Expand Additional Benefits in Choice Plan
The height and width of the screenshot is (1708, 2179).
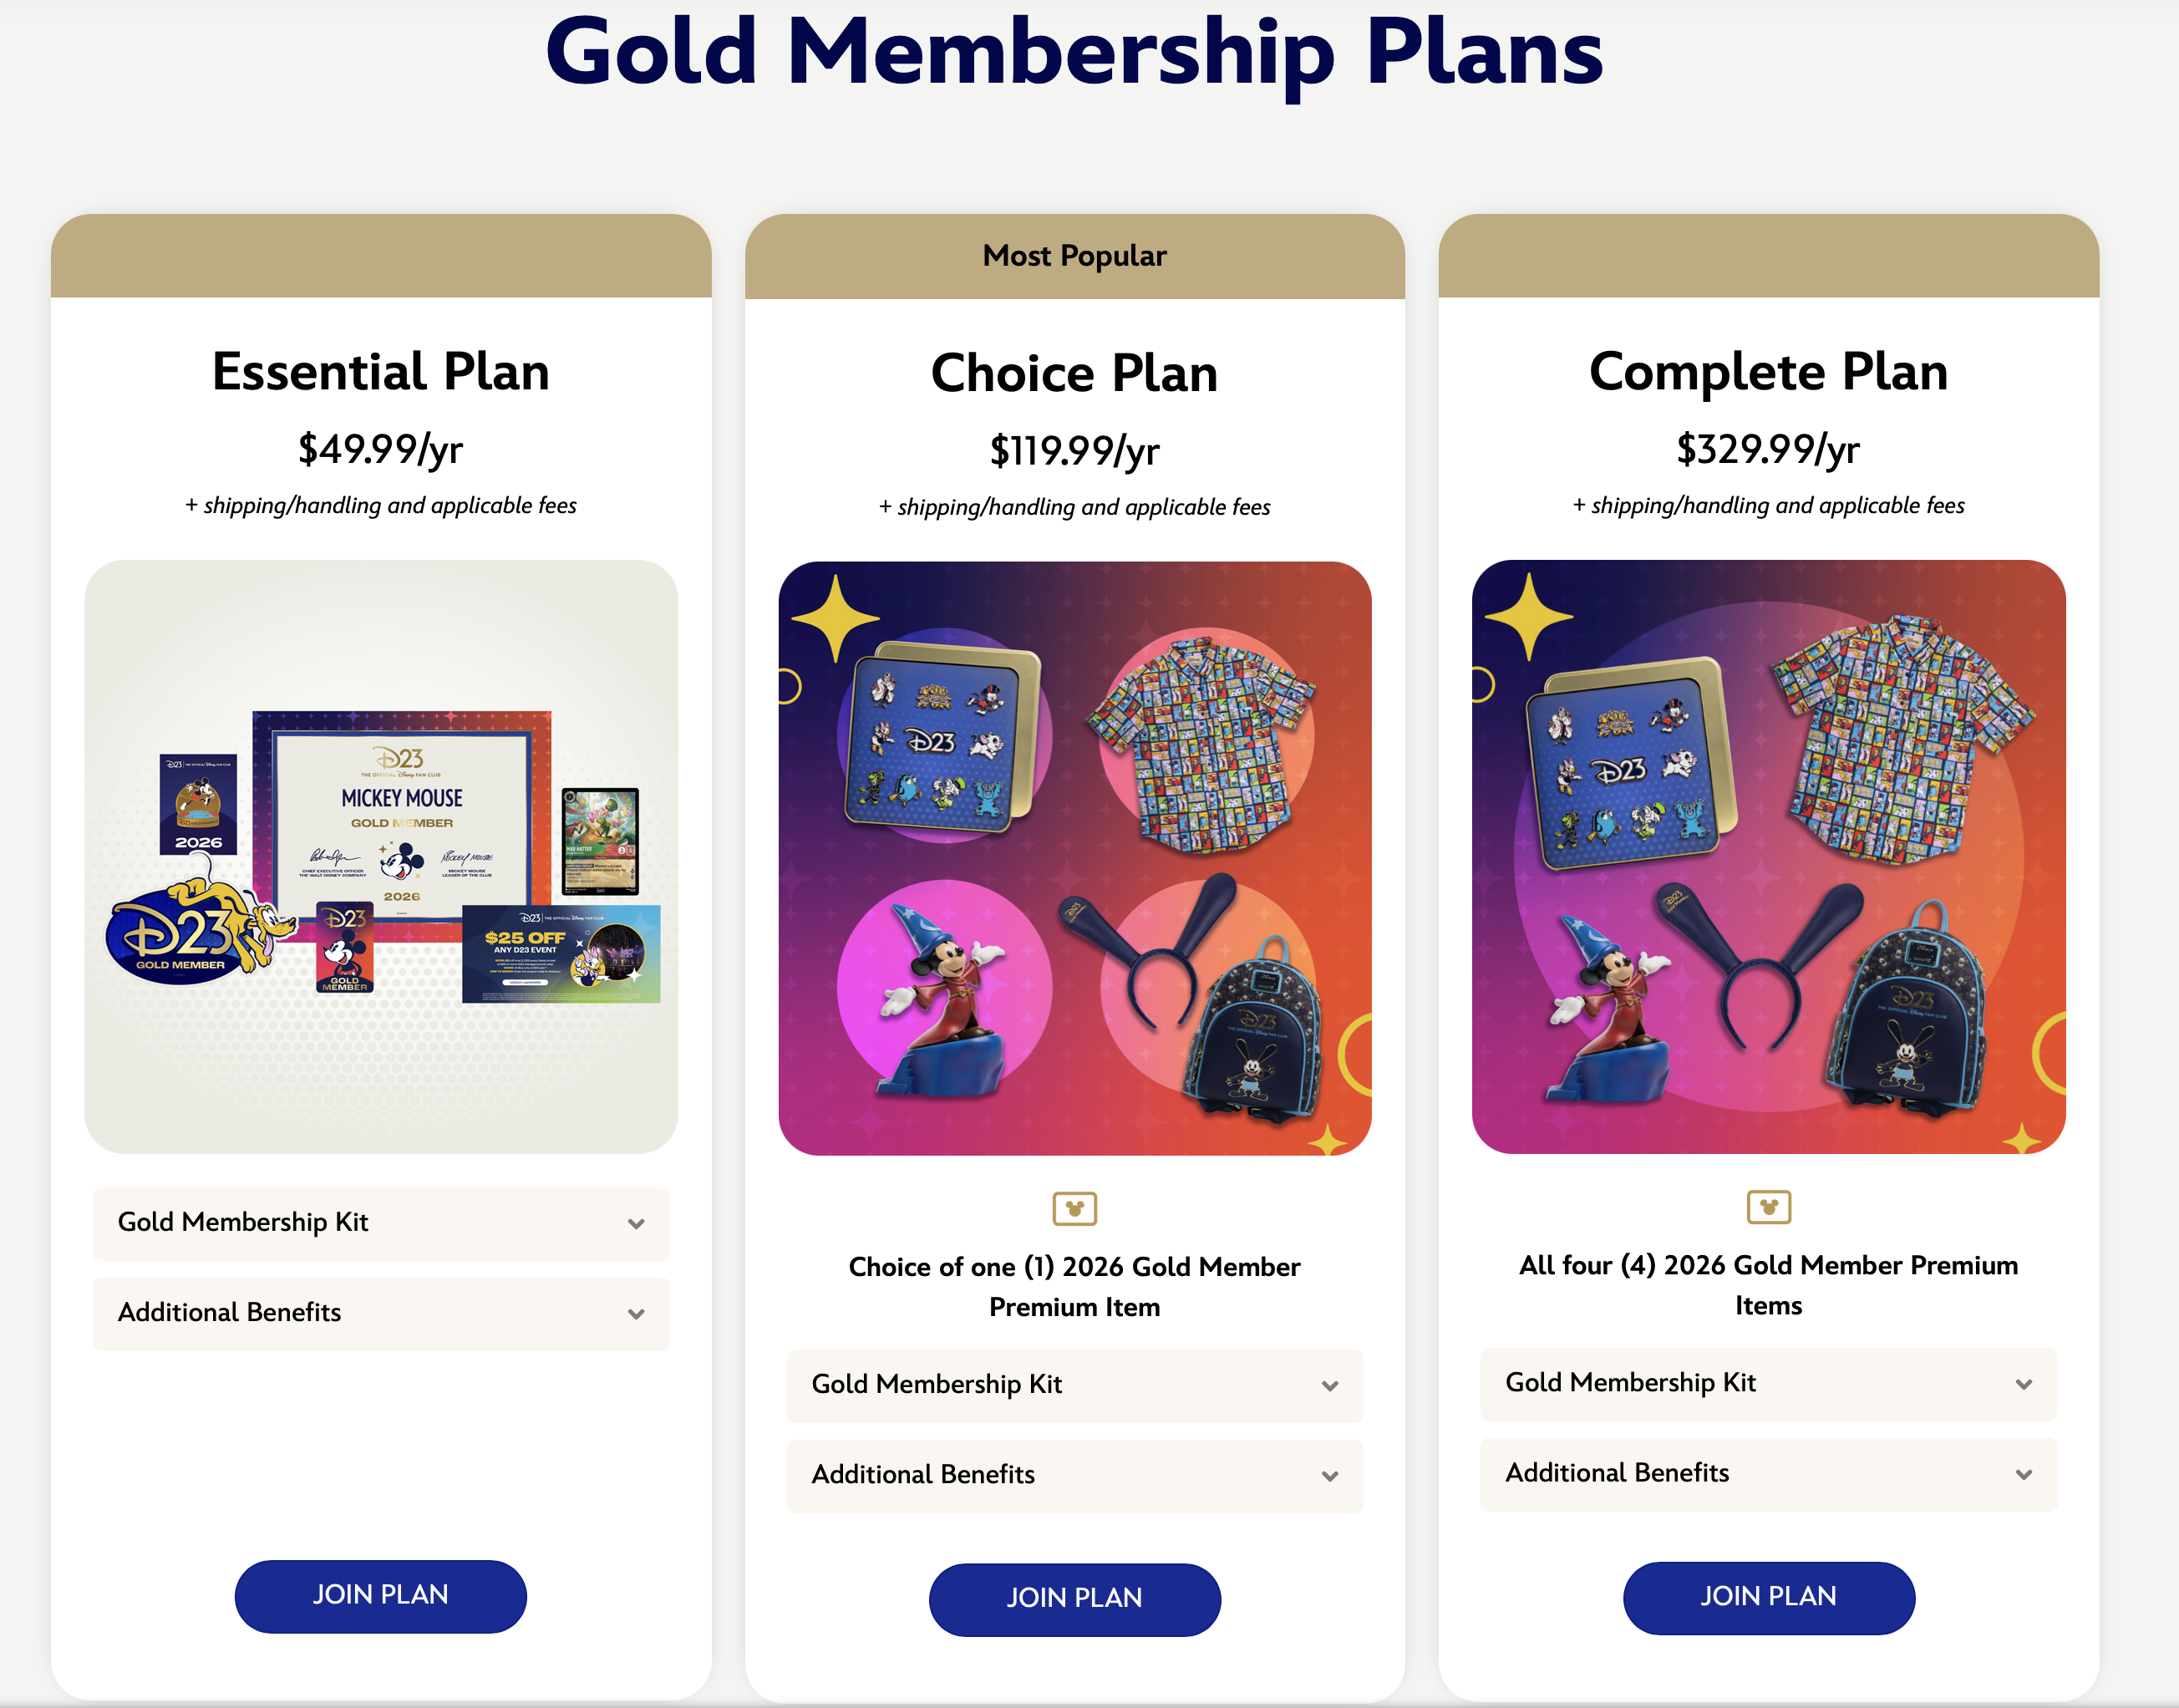(x=1074, y=1475)
